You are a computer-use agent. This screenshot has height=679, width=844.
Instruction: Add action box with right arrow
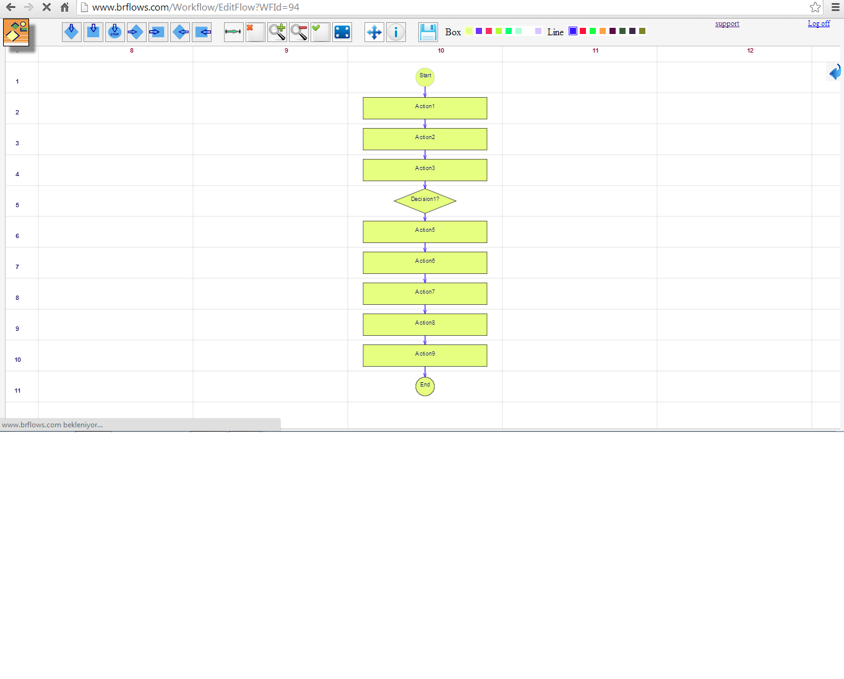point(158,32)
